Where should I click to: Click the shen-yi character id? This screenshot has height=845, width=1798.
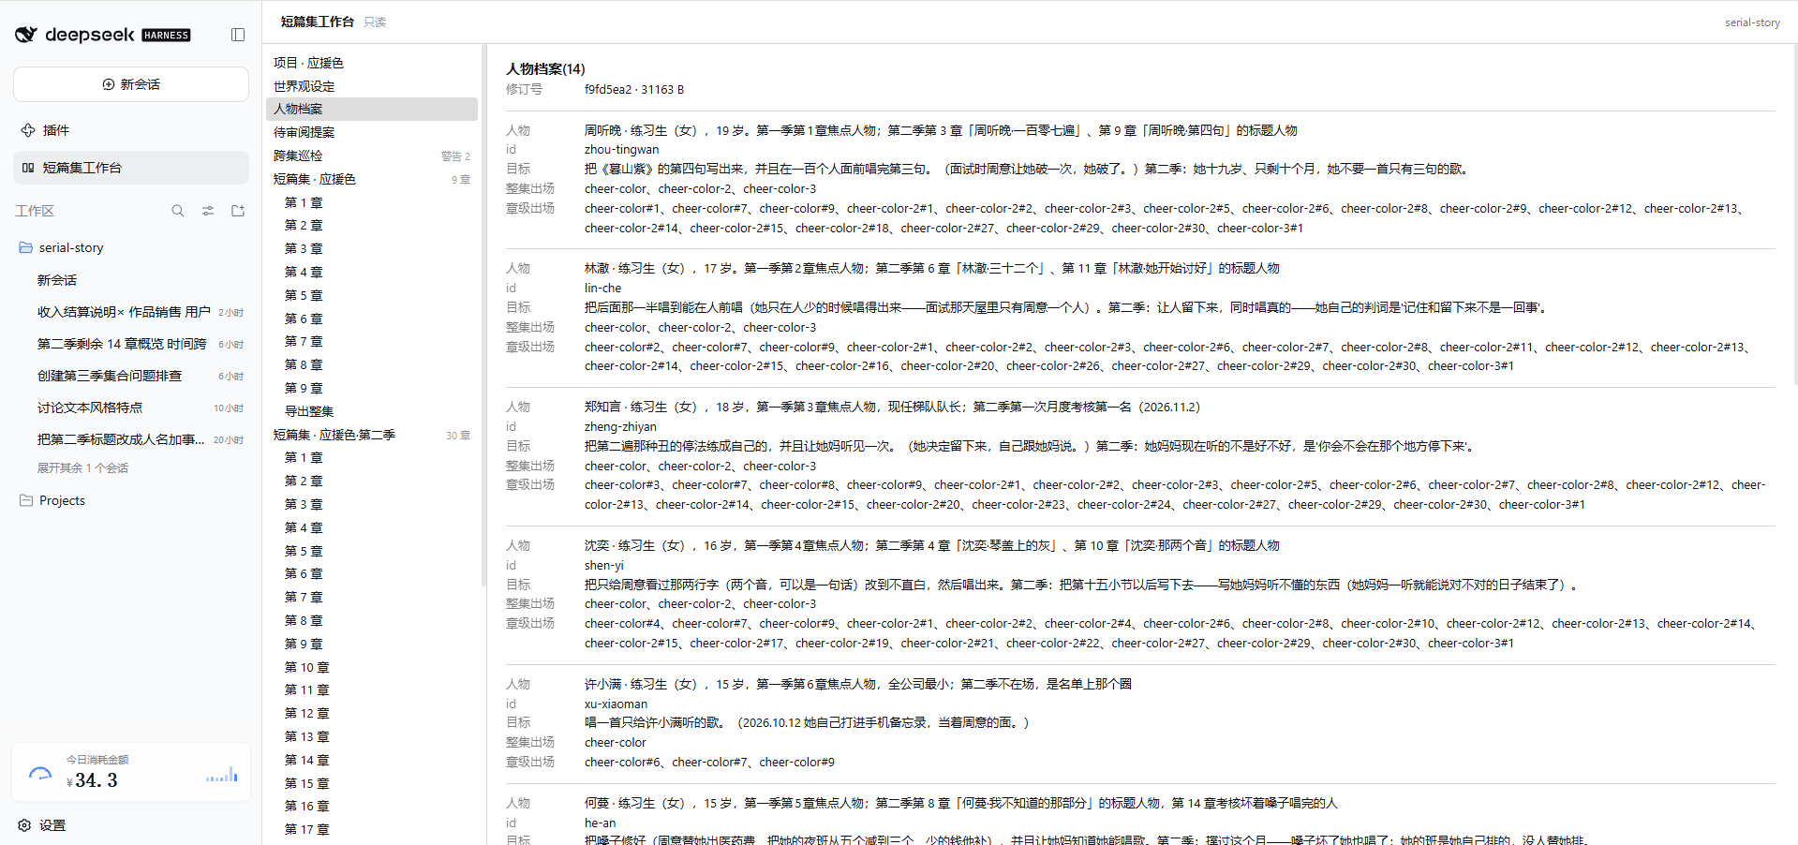(x=603, y=565)
